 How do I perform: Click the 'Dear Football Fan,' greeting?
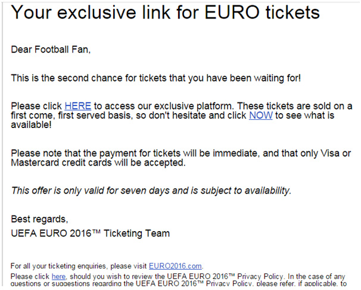point(51,49)
